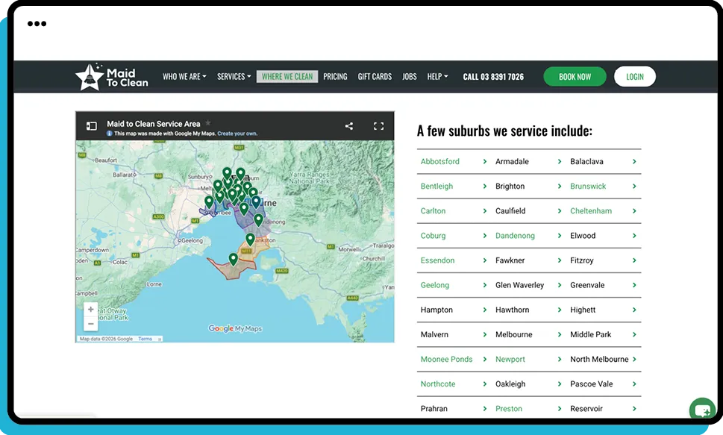The image size is (723, 435).
Task: Expand the map to fullscreen
Action: (x=378, y=126)
